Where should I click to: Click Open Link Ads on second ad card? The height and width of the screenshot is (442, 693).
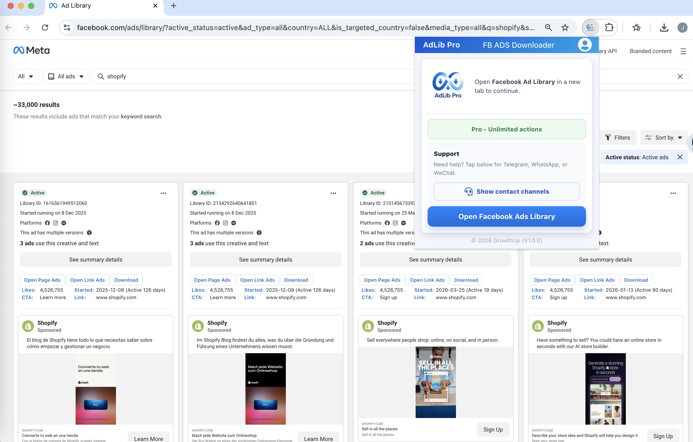pyautogui.click(x=257, y=280)
